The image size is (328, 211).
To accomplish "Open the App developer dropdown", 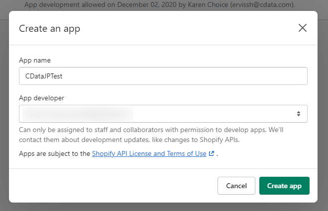I will (163, 113).
